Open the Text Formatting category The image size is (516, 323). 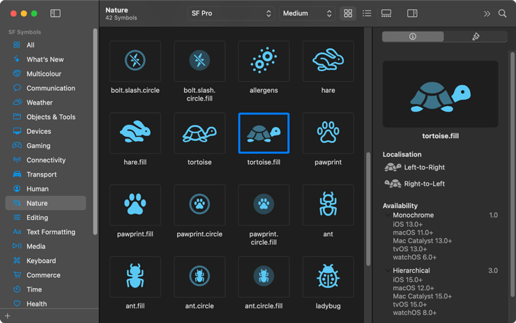click(x=46, y=232)
